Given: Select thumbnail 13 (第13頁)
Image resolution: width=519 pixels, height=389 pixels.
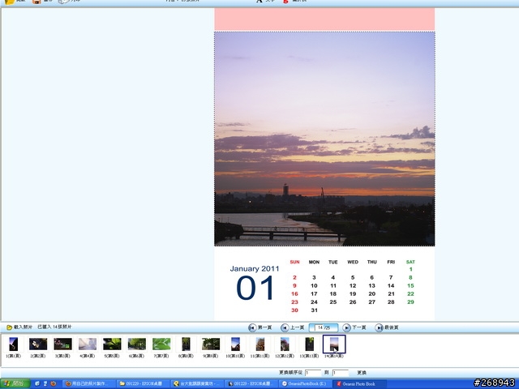Looking at the screenshot, I should click(310, 344).
